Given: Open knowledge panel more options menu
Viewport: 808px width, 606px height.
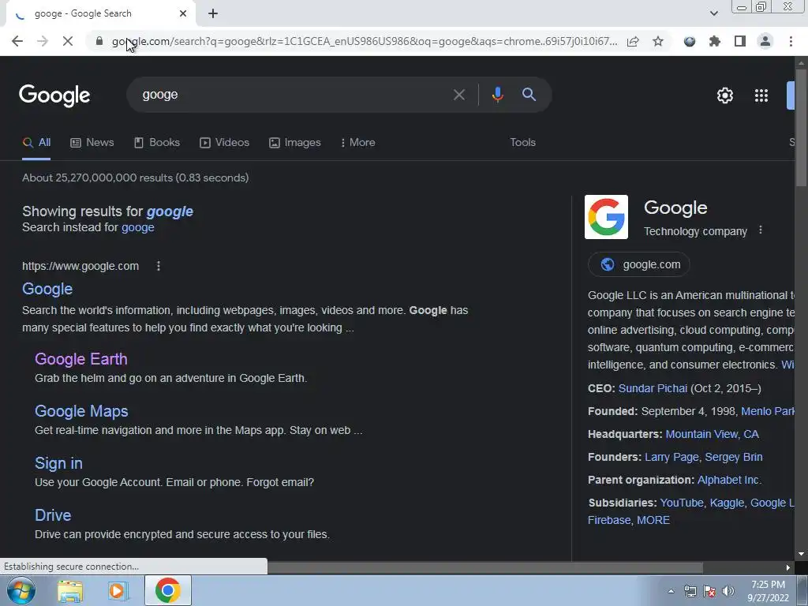Looking at the screenshot, I should 761,230.
